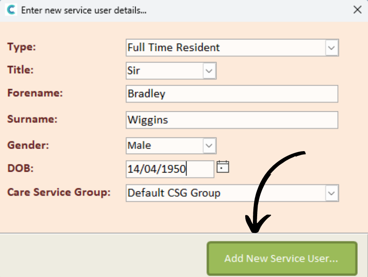Focus the Forename field containing Bradley
This screenshot has width=368, height=277.
pyautogui.click(x=232, y=94)
